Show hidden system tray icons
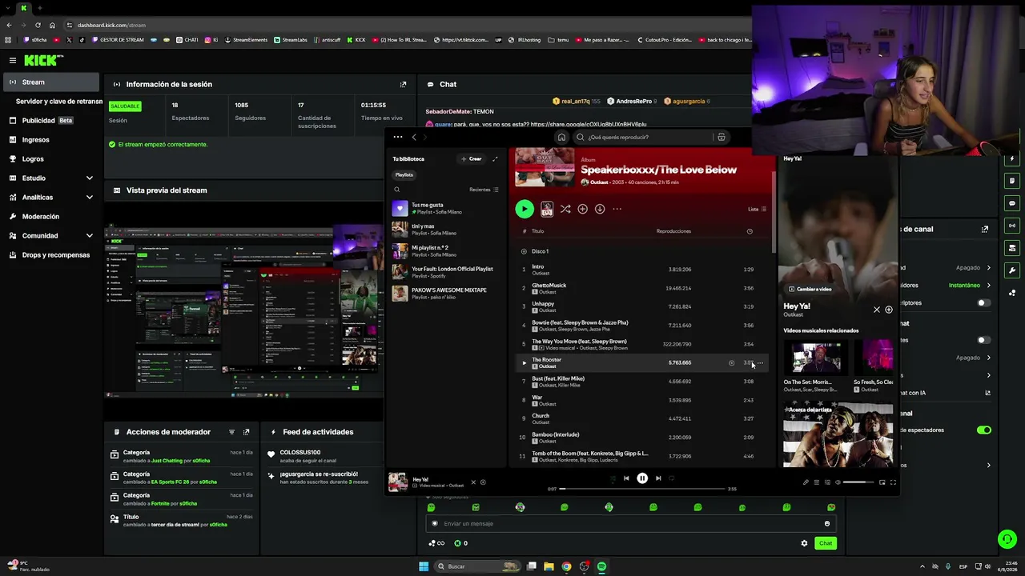 (x=922, y=566)
